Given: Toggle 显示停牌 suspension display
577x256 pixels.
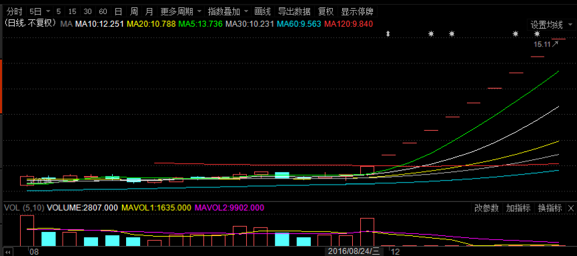Looking at the screenshot, I should click(x=357, y=11).
